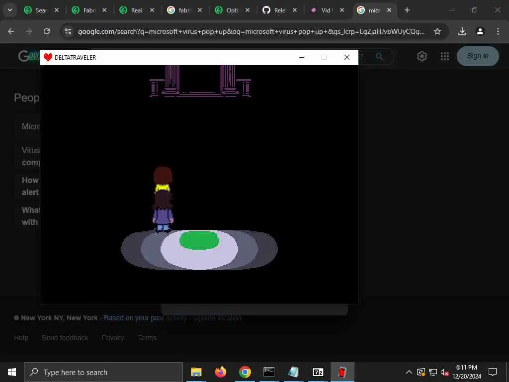Click the security tray icon with warning badge
509x382 pixels.
(421, 372)
